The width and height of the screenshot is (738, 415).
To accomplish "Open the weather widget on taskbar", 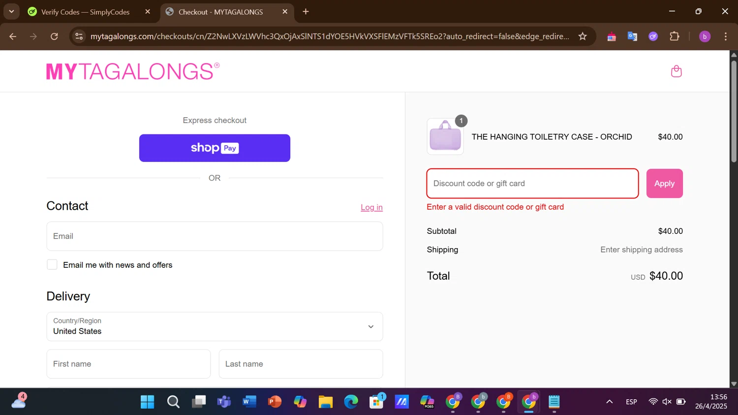I will click(x=19, y=401).
